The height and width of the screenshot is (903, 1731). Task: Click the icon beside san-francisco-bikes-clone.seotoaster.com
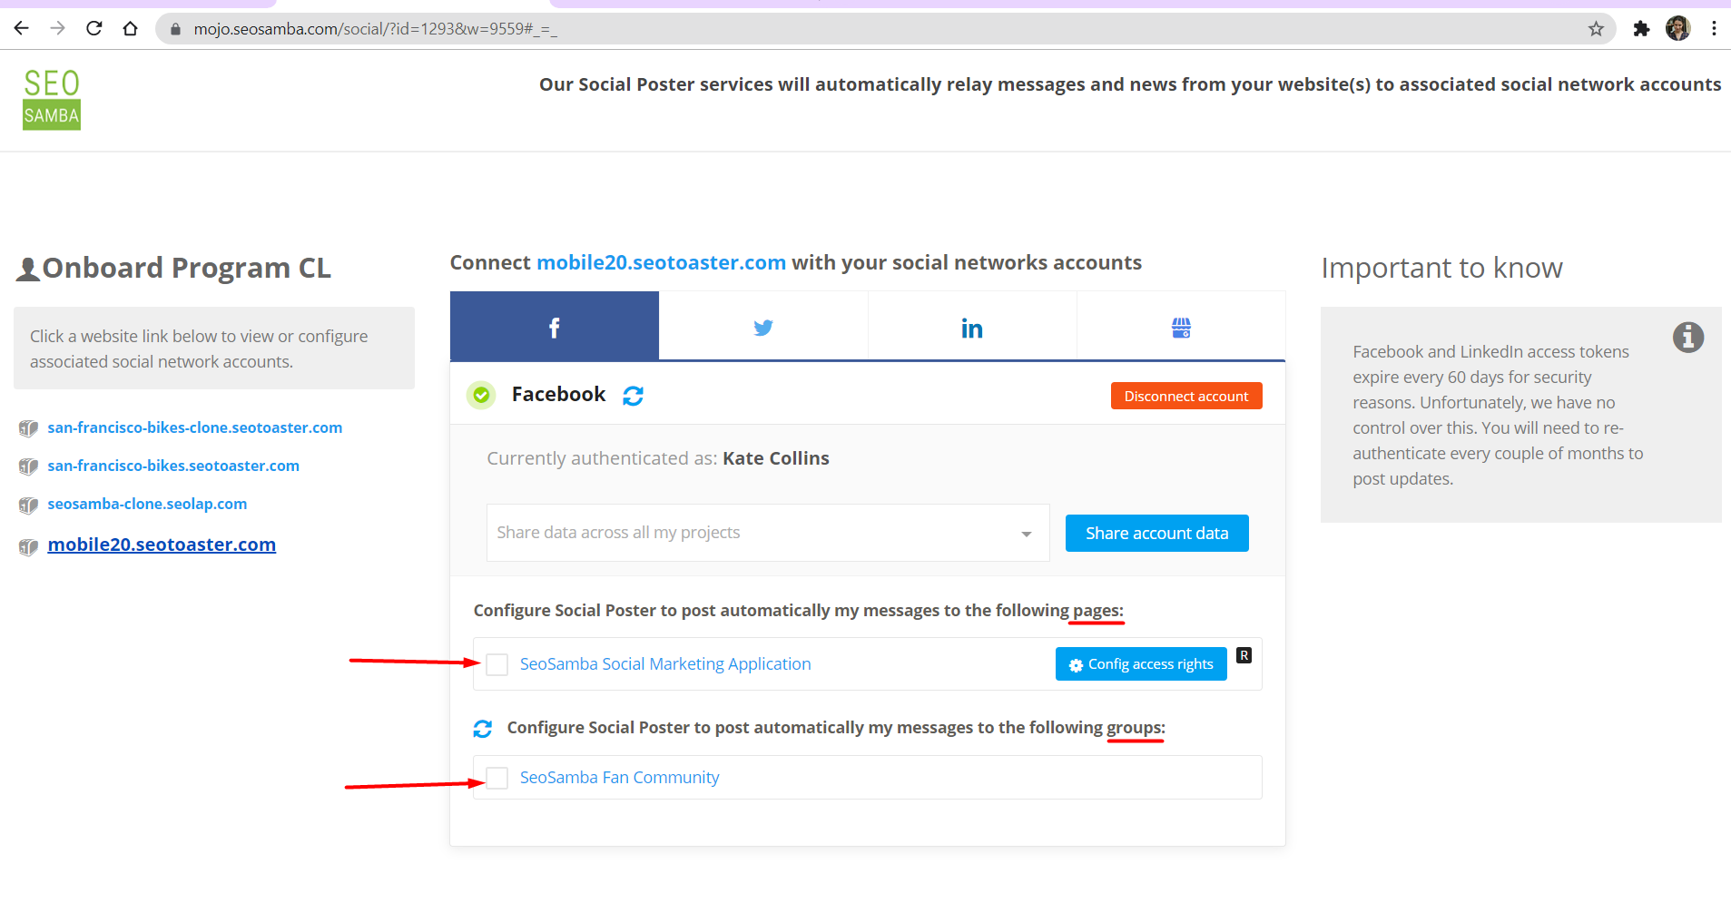(28, 428)
